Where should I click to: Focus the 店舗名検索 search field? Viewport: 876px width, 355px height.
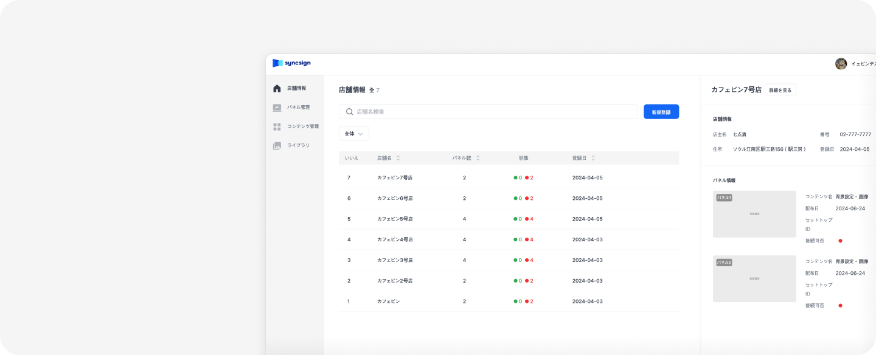point(493,112)
